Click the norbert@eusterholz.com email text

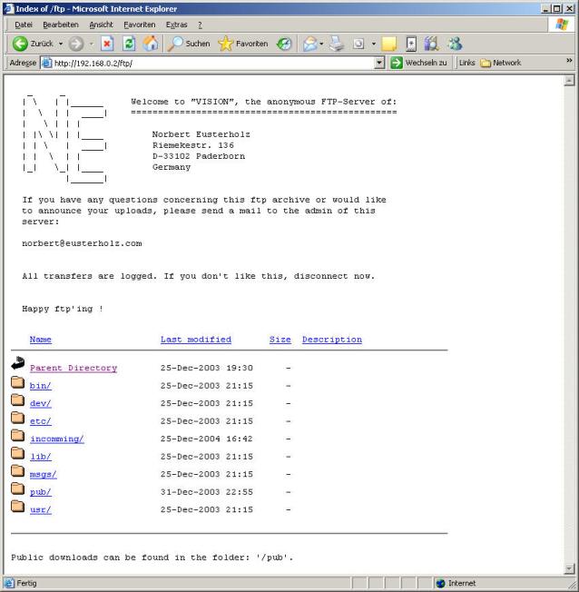tap(82, 243)
